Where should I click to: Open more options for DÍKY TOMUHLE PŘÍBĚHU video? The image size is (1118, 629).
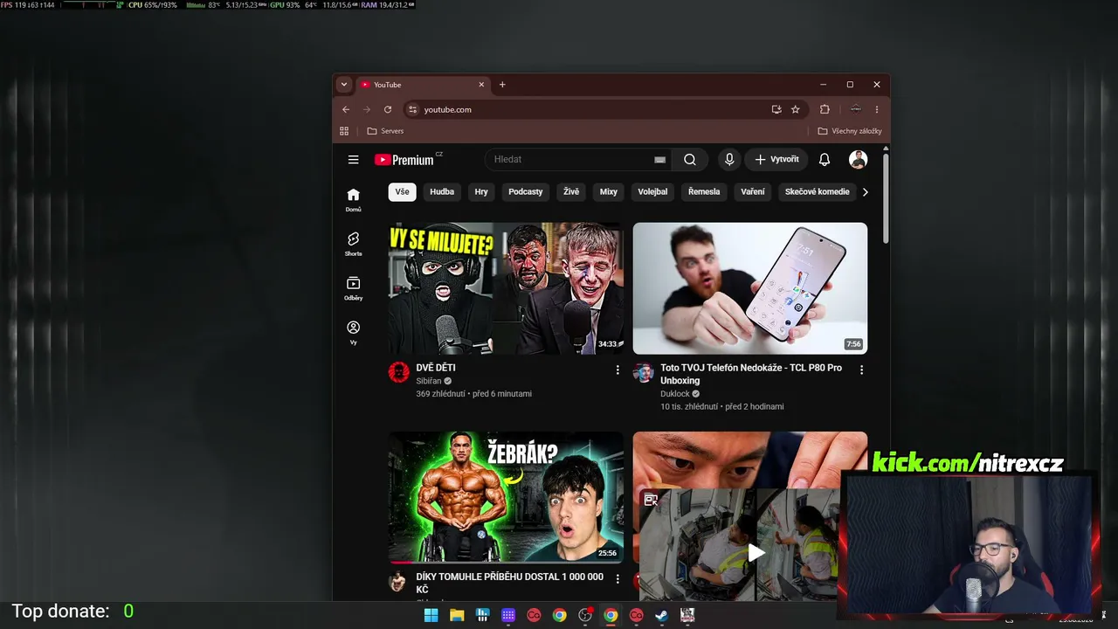[x=618, y=579]
